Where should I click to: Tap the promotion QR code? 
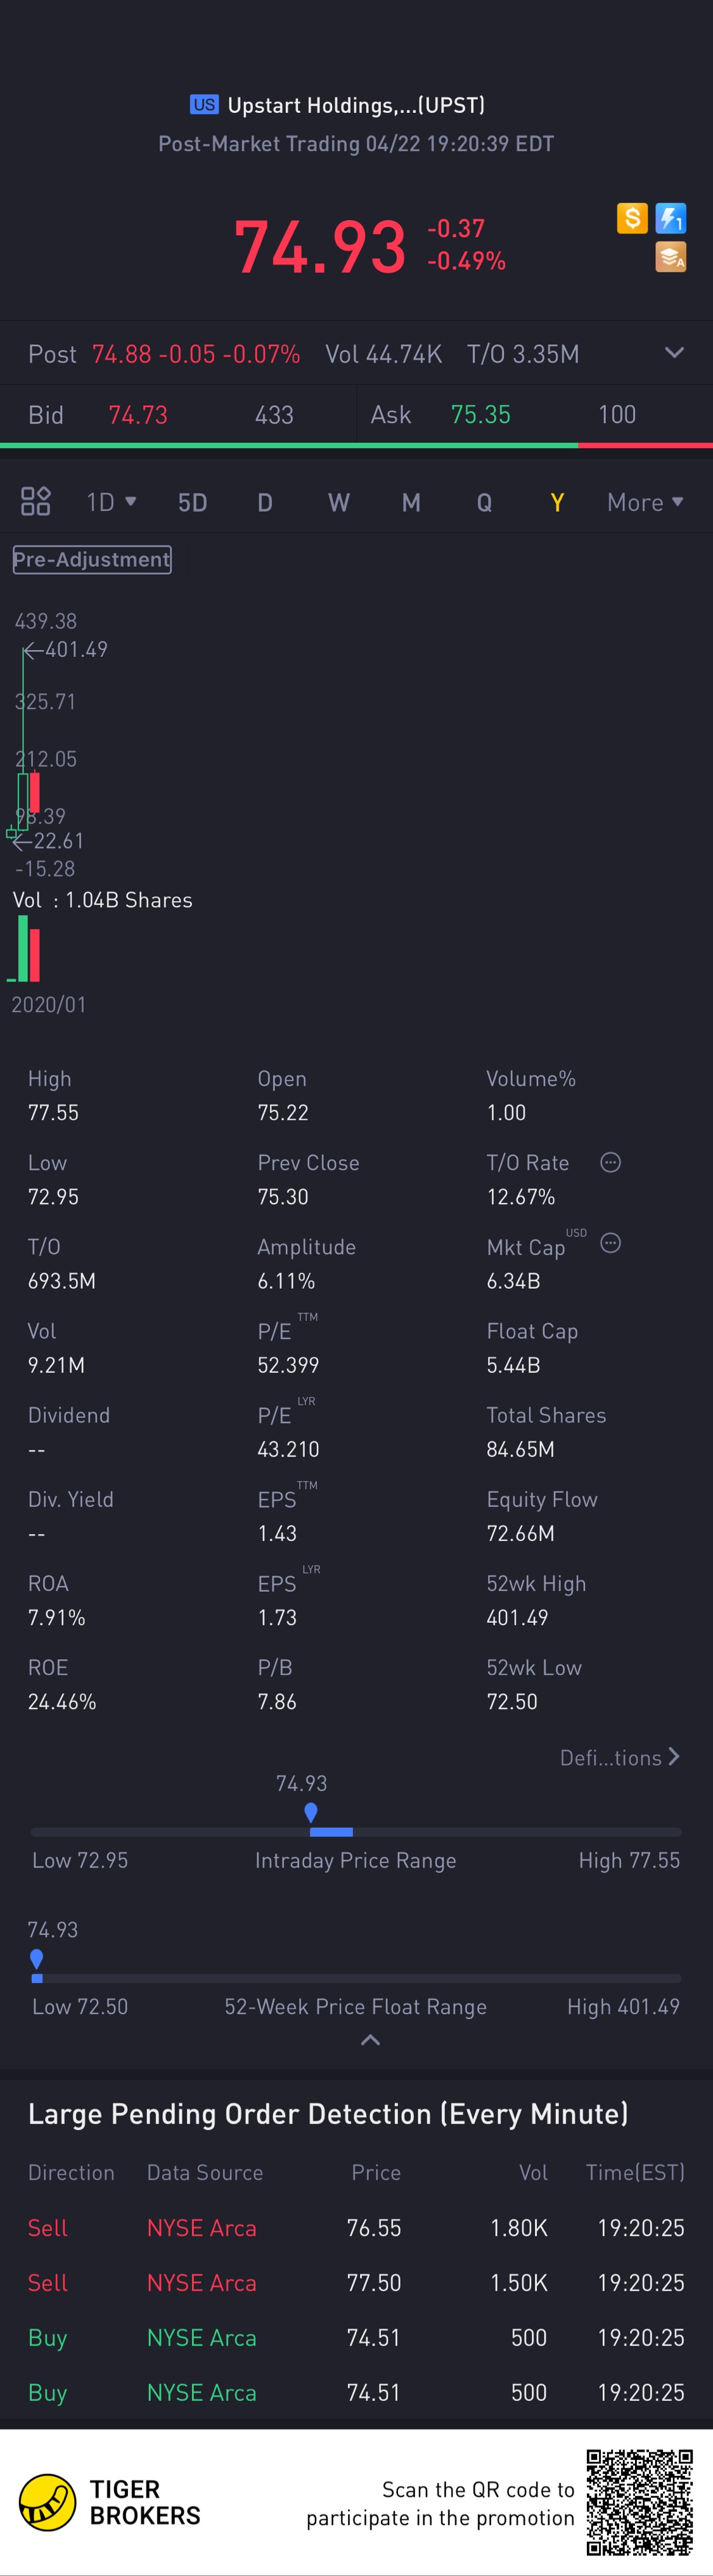coord(640,2502)
